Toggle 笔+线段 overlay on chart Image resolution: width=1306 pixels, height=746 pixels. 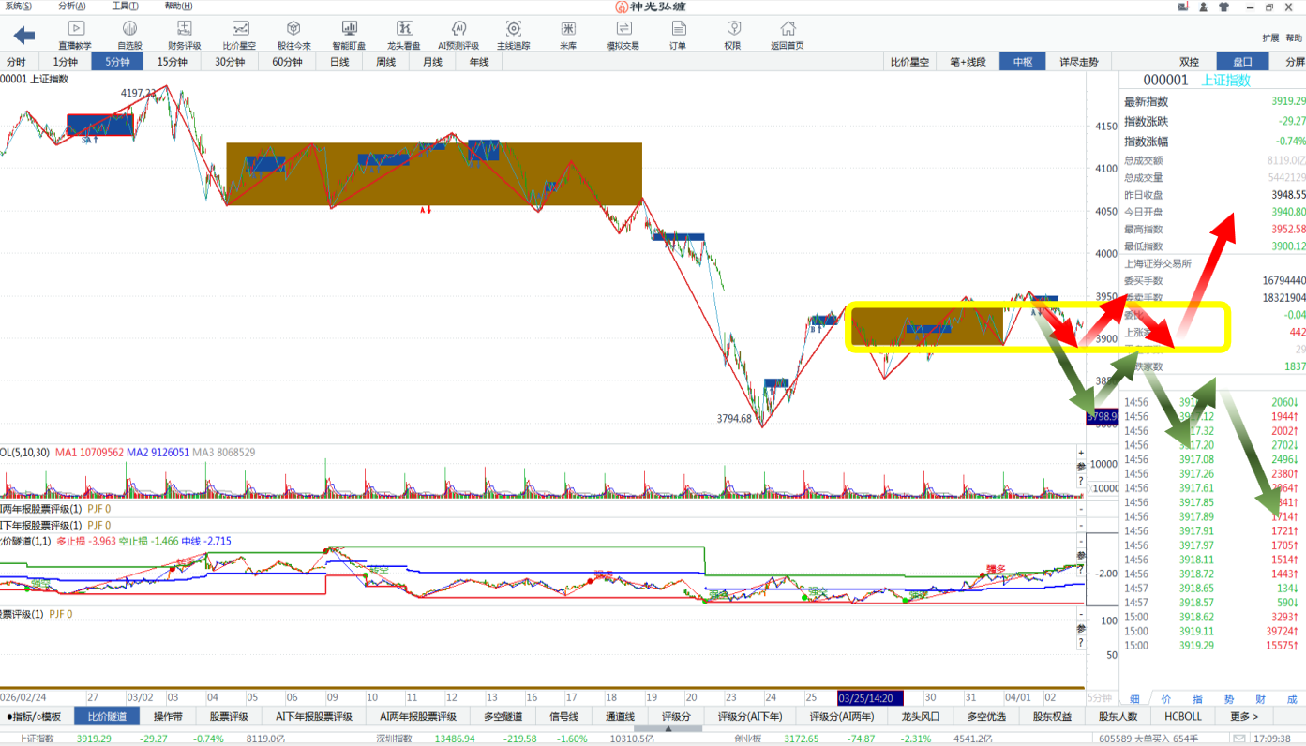click(x=968, y=62)
